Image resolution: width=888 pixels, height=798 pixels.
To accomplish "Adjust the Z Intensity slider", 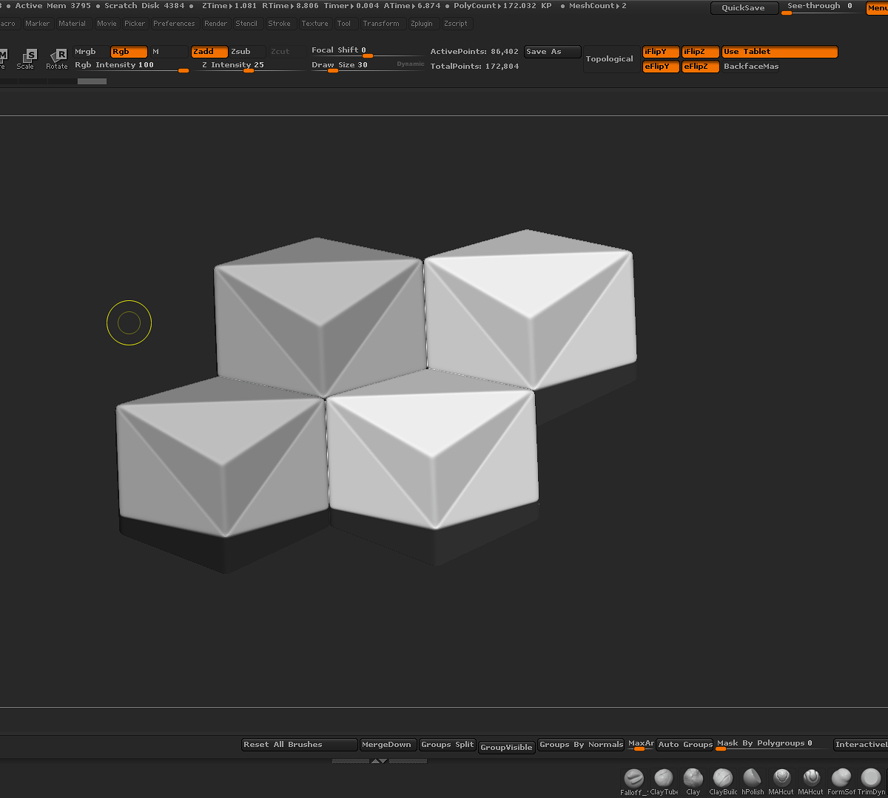I will 249,66.
